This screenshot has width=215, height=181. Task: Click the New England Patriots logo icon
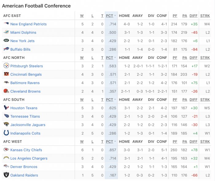6,24
